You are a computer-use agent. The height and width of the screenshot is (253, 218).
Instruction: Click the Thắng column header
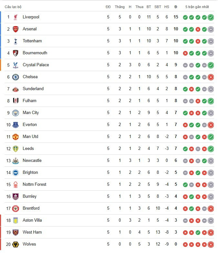click(119, 7)
